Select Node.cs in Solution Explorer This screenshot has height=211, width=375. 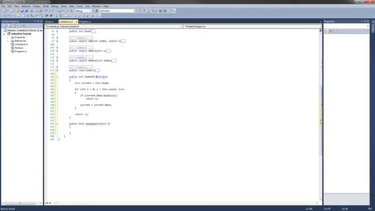(x=19, y=48)
